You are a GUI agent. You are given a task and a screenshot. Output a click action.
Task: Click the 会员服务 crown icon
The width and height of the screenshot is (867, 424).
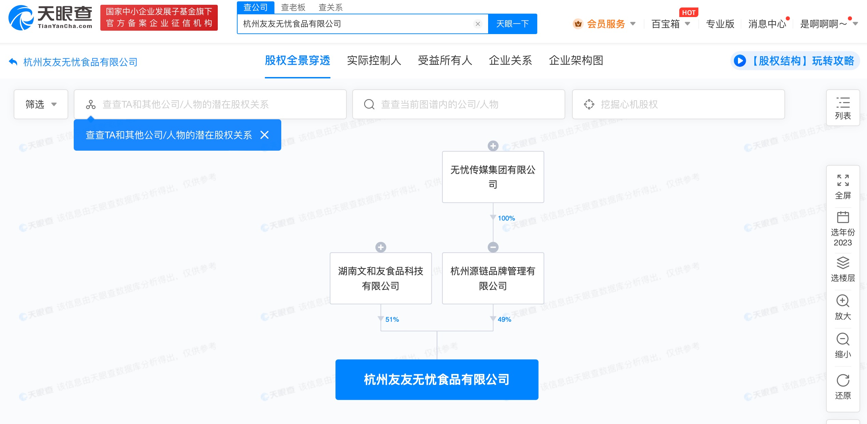click(x=578, y=24)
